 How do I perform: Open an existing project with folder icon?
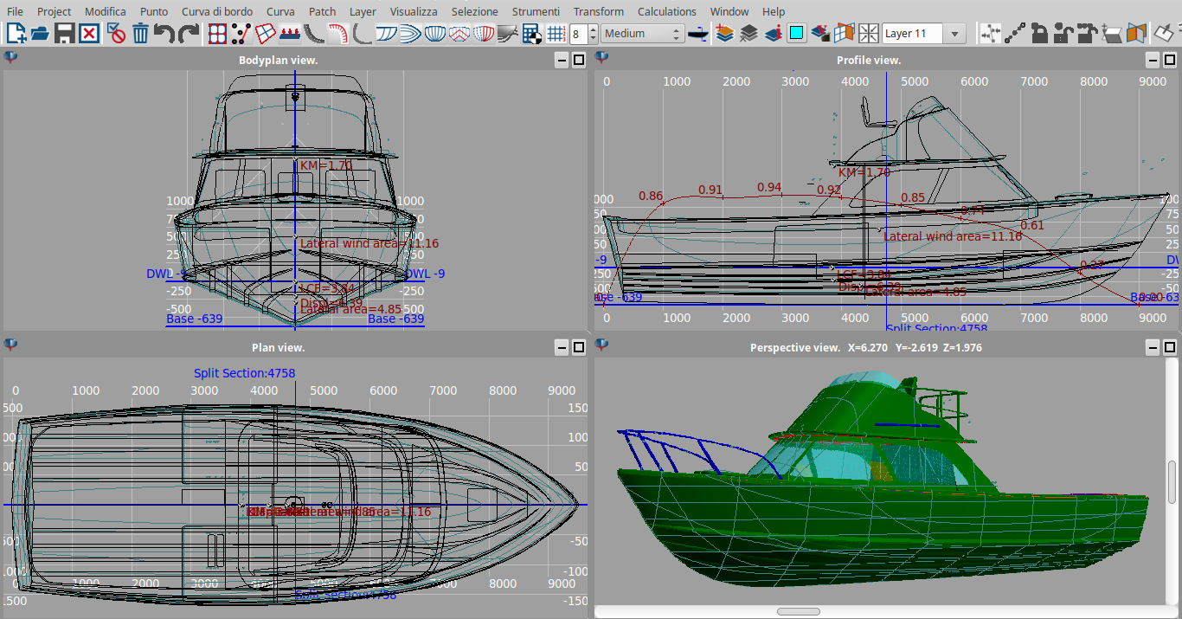click(40, 34)
